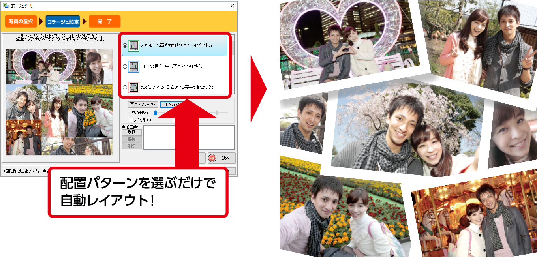
Task: Click the ランダムフレーム layout pattern icon
Action: 133,87
